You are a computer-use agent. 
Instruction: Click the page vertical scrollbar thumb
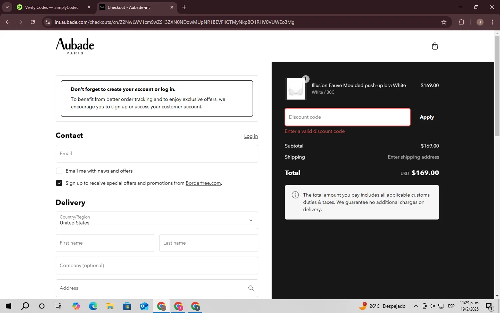[x=497, y=86]
